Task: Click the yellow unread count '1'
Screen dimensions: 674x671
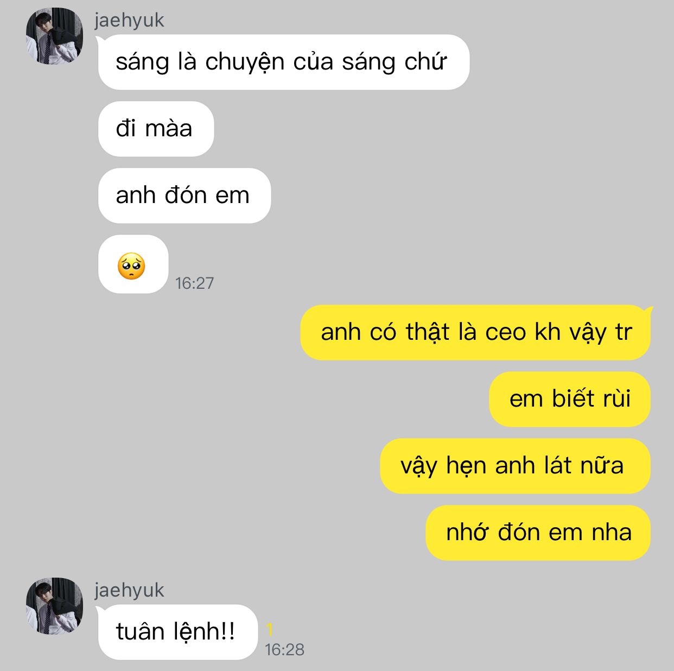Action: coord(270,630)
